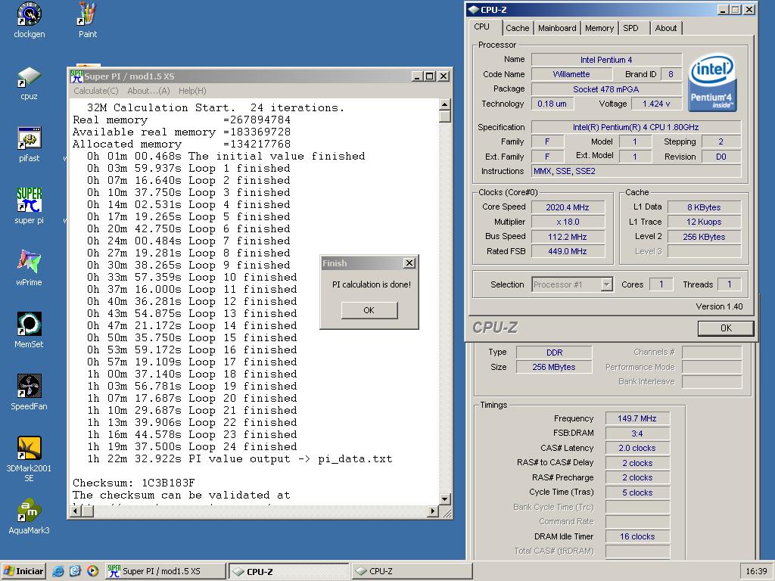Click the Outlook Express quick launch icon

(75, 571)
